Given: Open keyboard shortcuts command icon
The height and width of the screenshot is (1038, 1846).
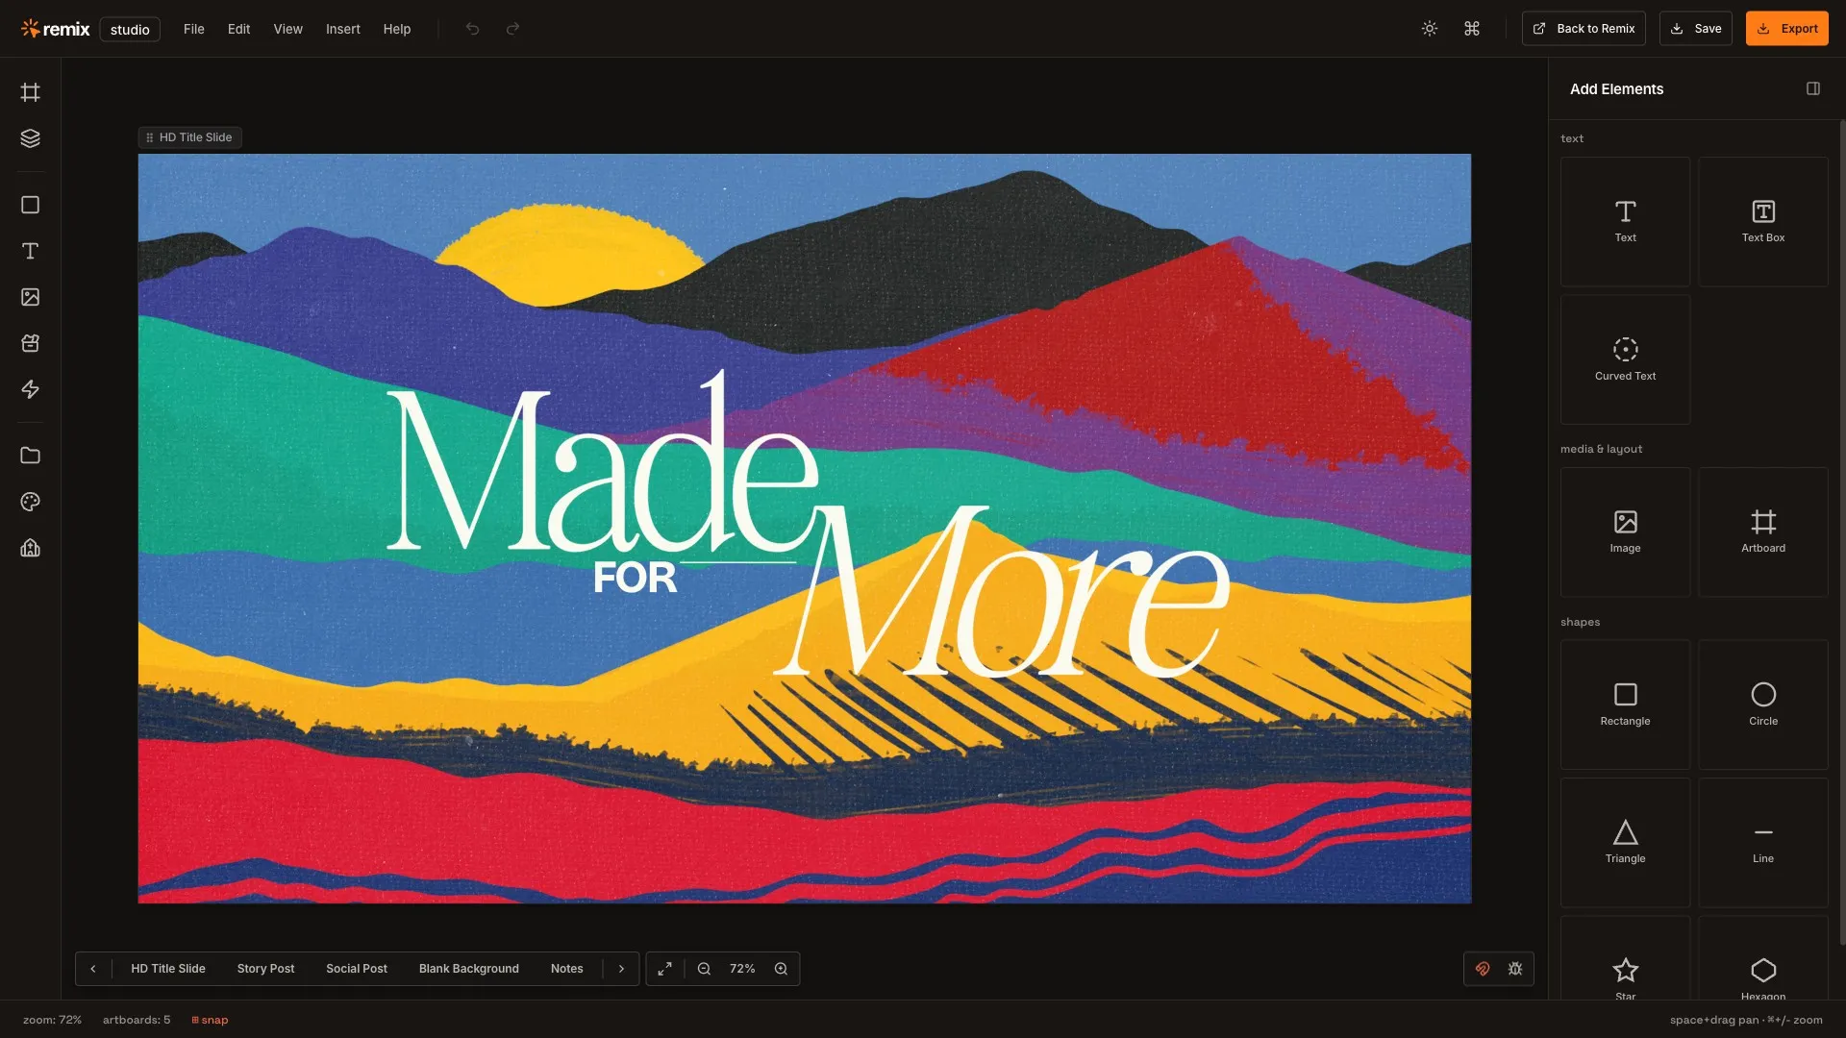Looking at the screenshot, I should 1471,29.
